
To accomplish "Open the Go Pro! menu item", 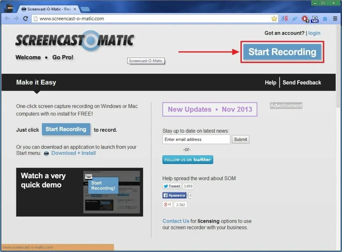I will tap(63, 57).
